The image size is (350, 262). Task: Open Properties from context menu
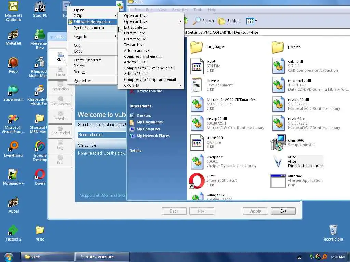[93, 81]
